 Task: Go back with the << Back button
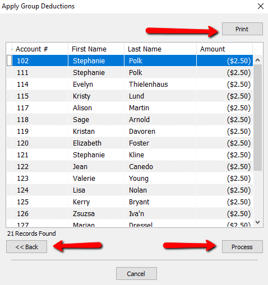point(26,247)
